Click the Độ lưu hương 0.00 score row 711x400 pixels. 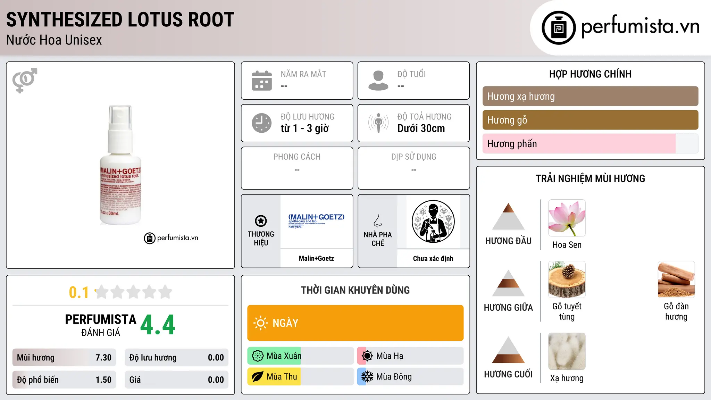coord(176,358)
